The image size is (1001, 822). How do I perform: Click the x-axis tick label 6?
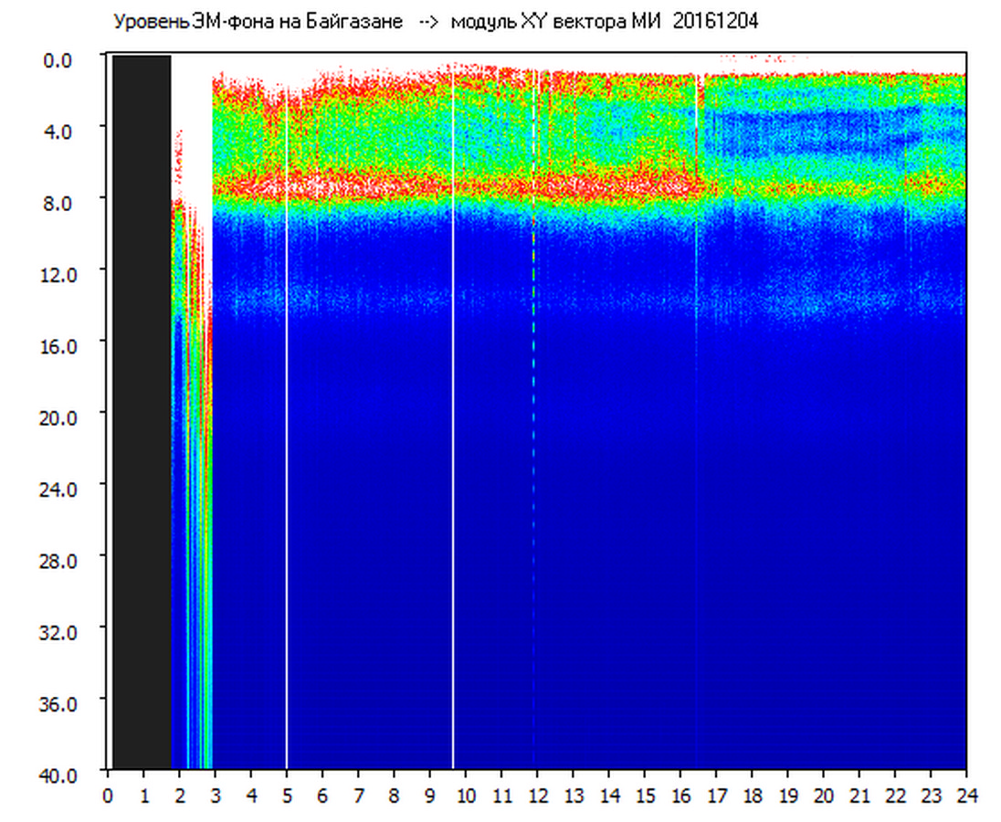[x=322, y=795]
